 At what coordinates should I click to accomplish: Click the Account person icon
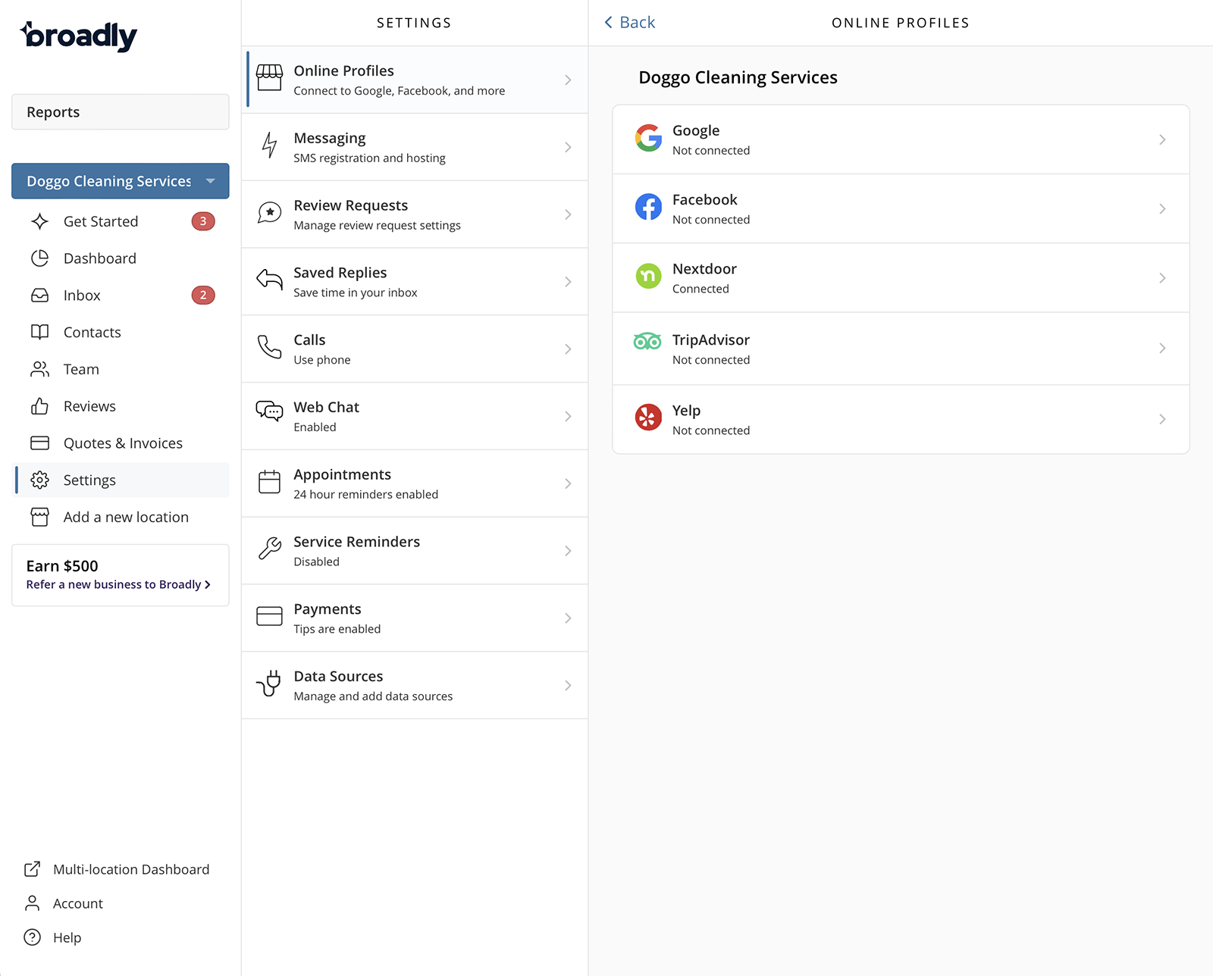32,903
